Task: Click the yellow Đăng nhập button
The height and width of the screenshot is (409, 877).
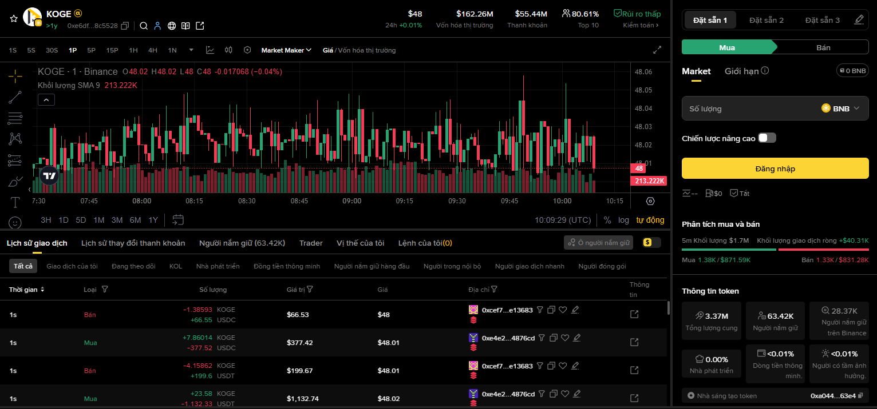Action: click(x=775, y=169)
